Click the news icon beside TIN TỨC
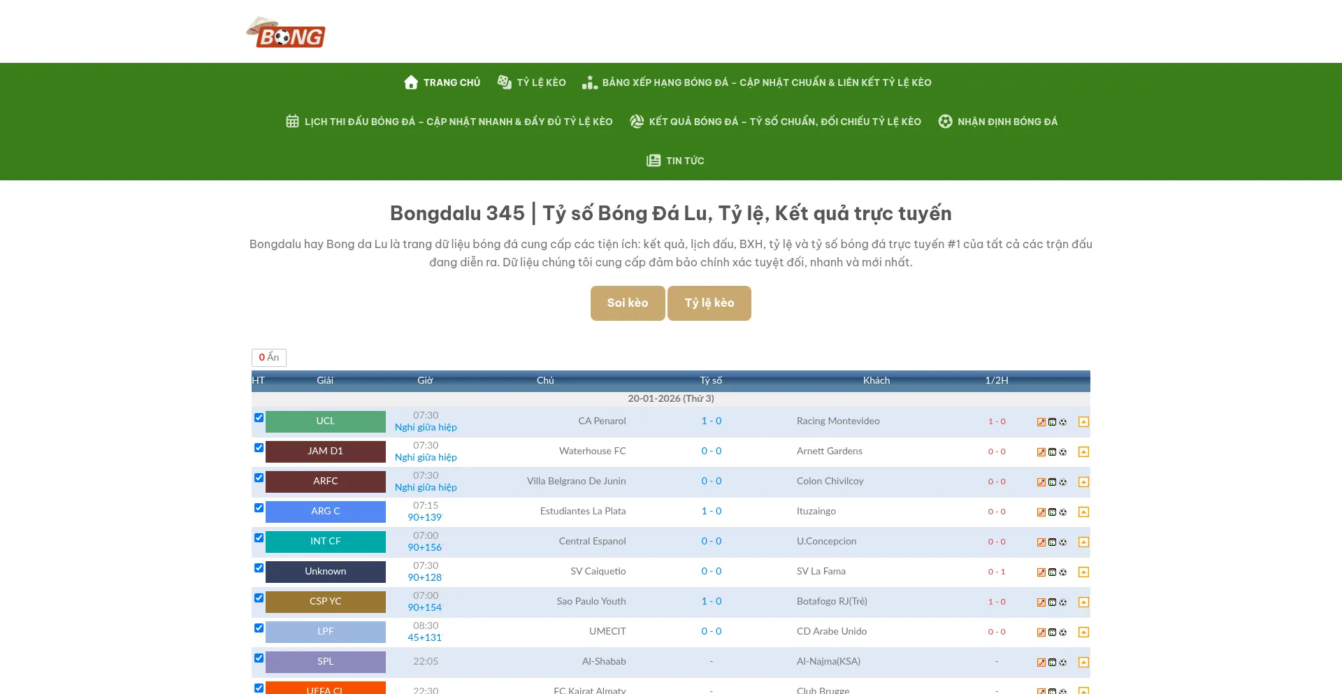The height and width of the screenshot is (694, 1342). 654,160
